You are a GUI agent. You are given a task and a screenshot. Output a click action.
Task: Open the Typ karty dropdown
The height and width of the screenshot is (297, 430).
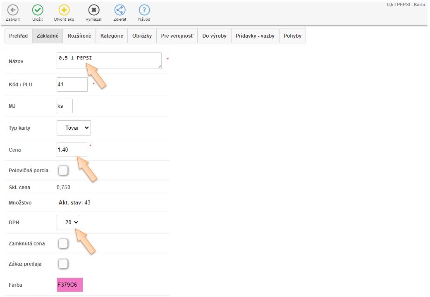[x=74, y=128]
